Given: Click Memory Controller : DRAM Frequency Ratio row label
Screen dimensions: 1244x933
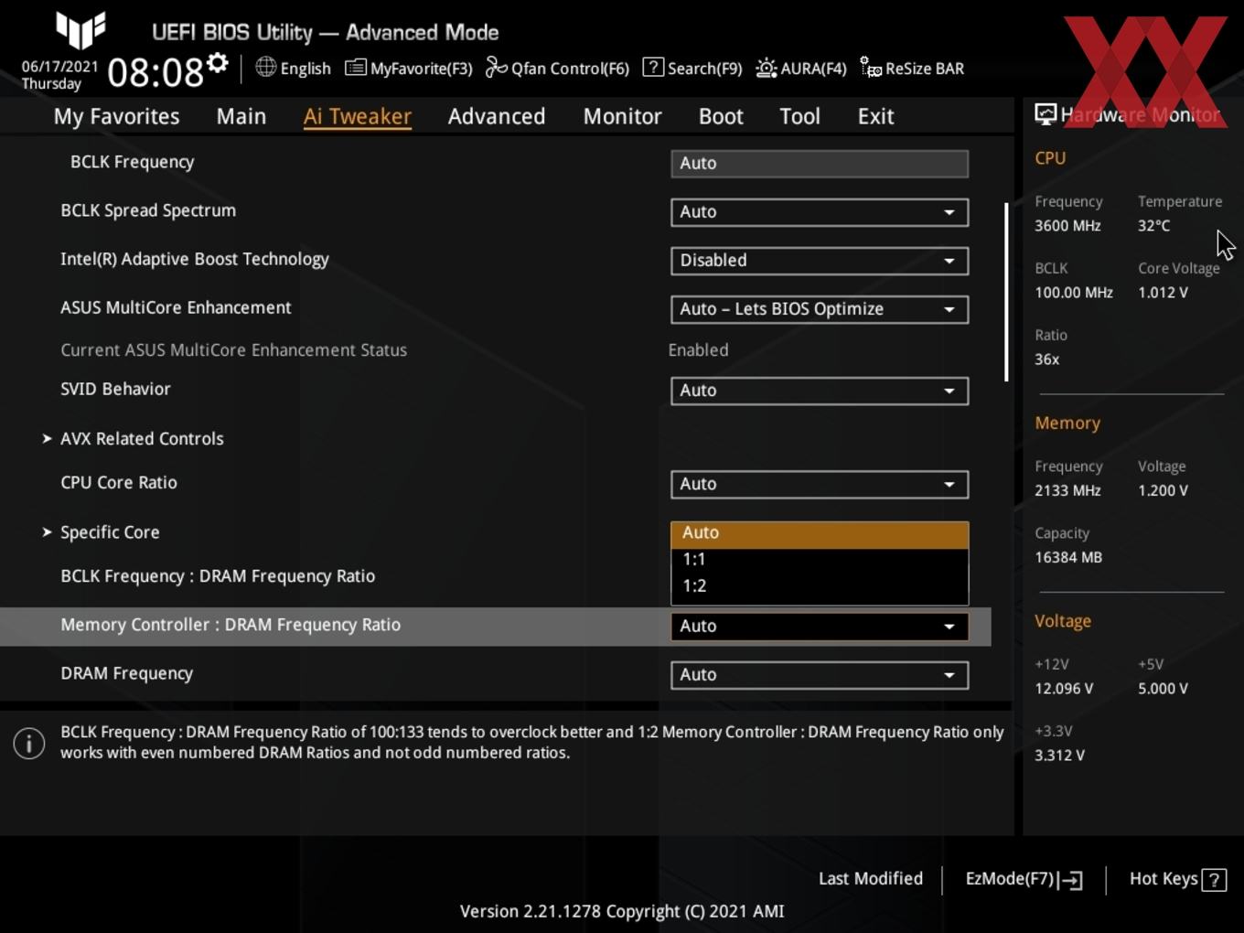Looking at the screenshot, I should click(231, 625).
